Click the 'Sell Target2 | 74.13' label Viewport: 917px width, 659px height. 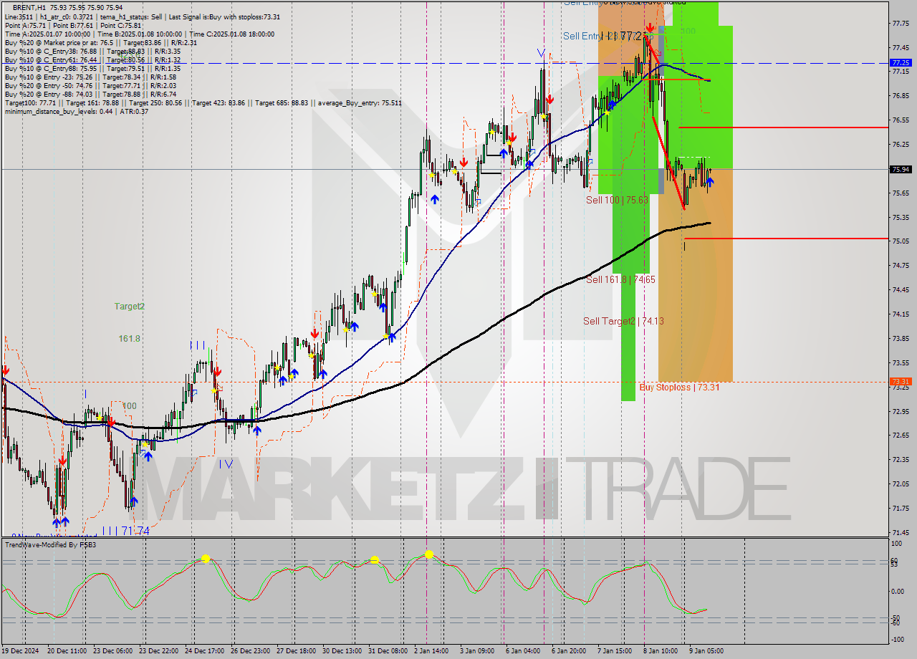[623, 321]
